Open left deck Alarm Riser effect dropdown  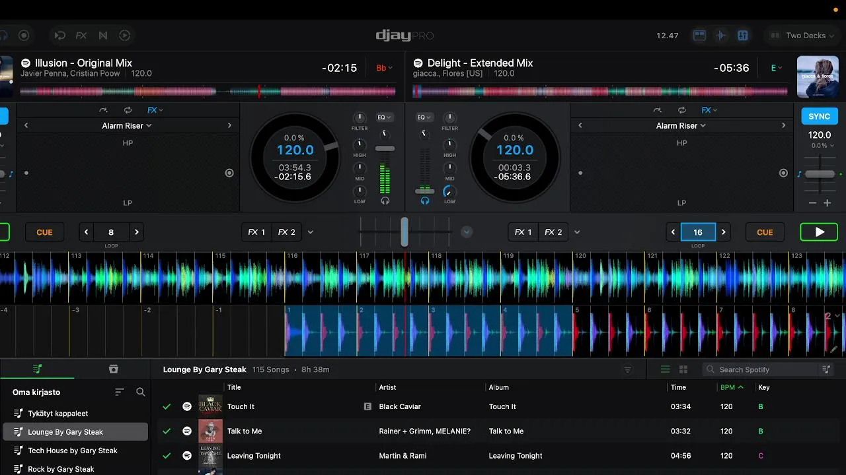pos(127,125)
